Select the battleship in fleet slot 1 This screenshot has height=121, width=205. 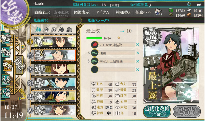click(x=55, y=42)
